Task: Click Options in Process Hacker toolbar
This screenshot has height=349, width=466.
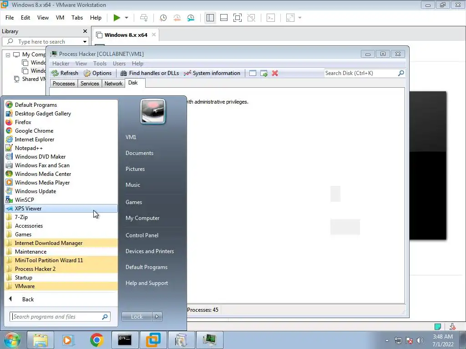Action: [97, 73]
